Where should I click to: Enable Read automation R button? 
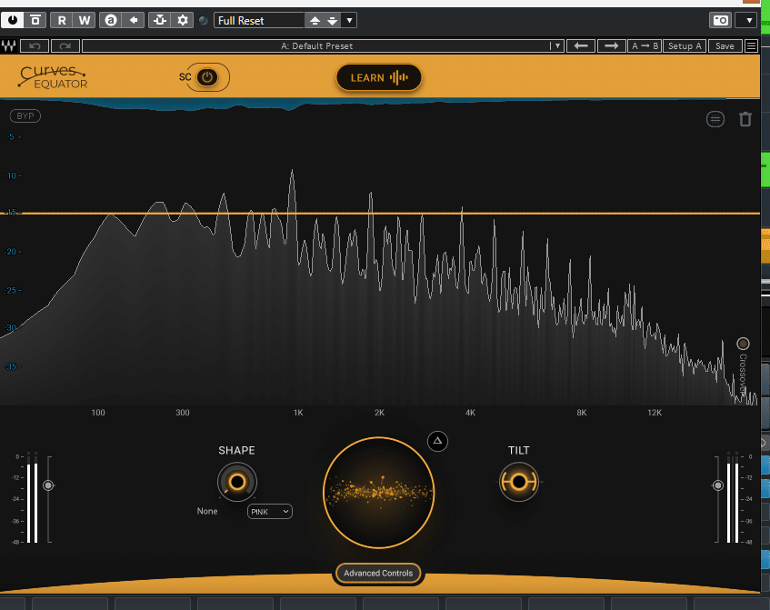tap(62, 20)
